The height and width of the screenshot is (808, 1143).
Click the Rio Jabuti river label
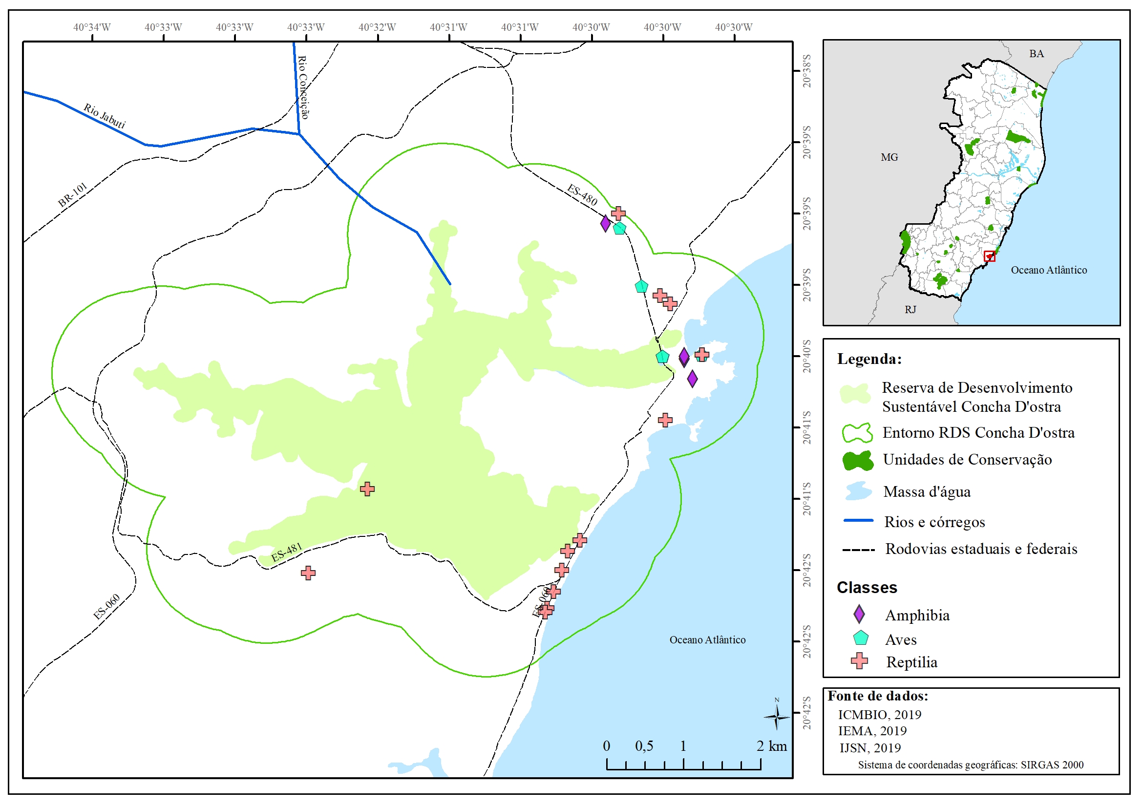pyautogui.click(x=105, y=116)
